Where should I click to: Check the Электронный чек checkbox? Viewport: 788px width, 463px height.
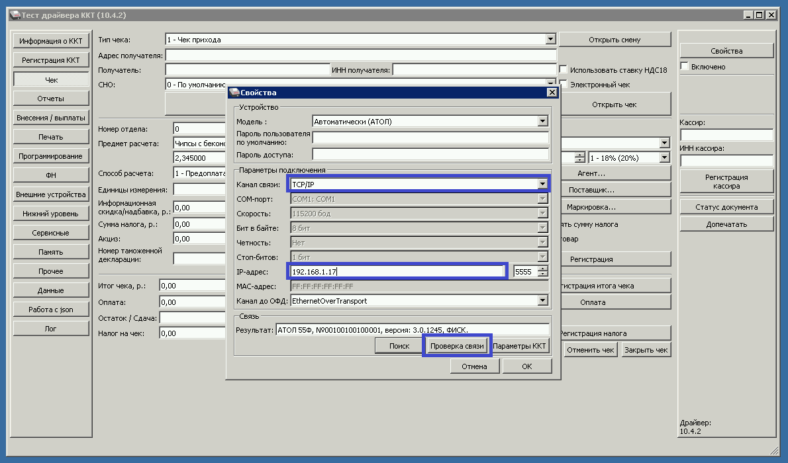[564, 85]
